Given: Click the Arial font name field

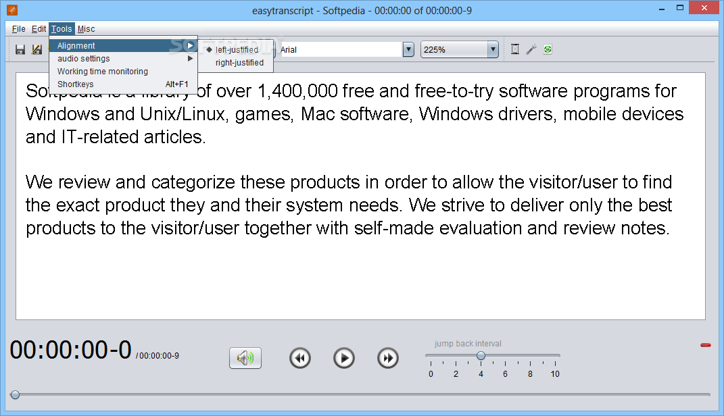Looking at the screenshot, I should 341,50.
